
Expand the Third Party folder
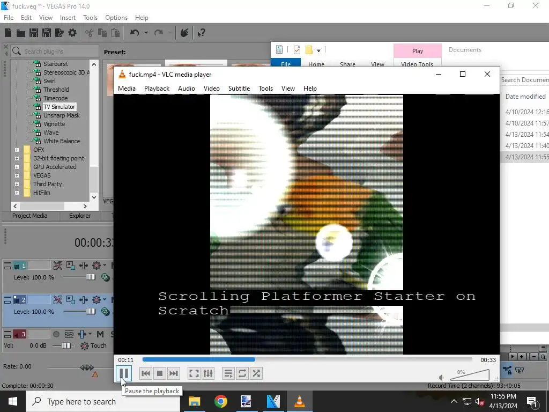17,184
